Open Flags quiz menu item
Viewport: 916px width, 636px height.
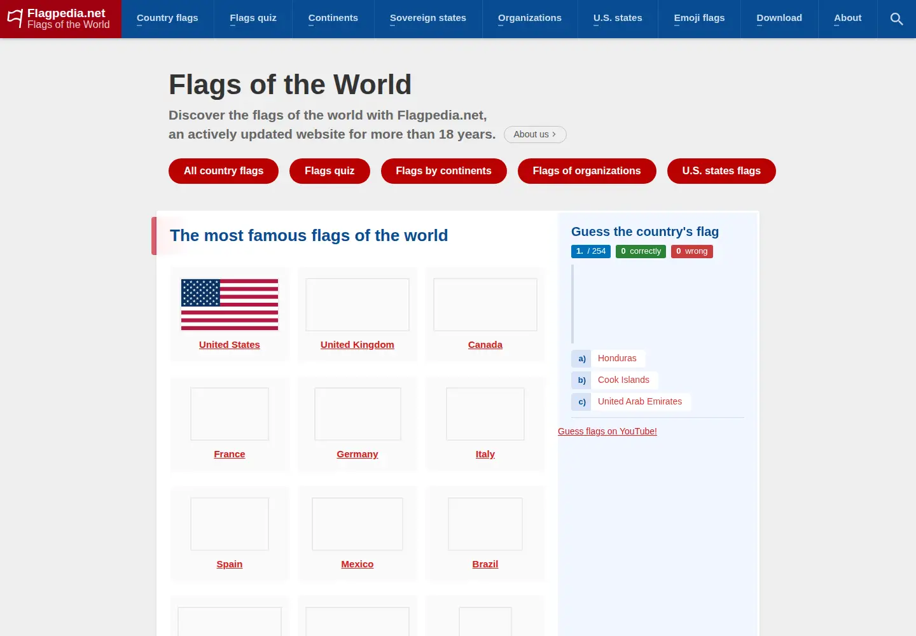[x=253, y=18]
